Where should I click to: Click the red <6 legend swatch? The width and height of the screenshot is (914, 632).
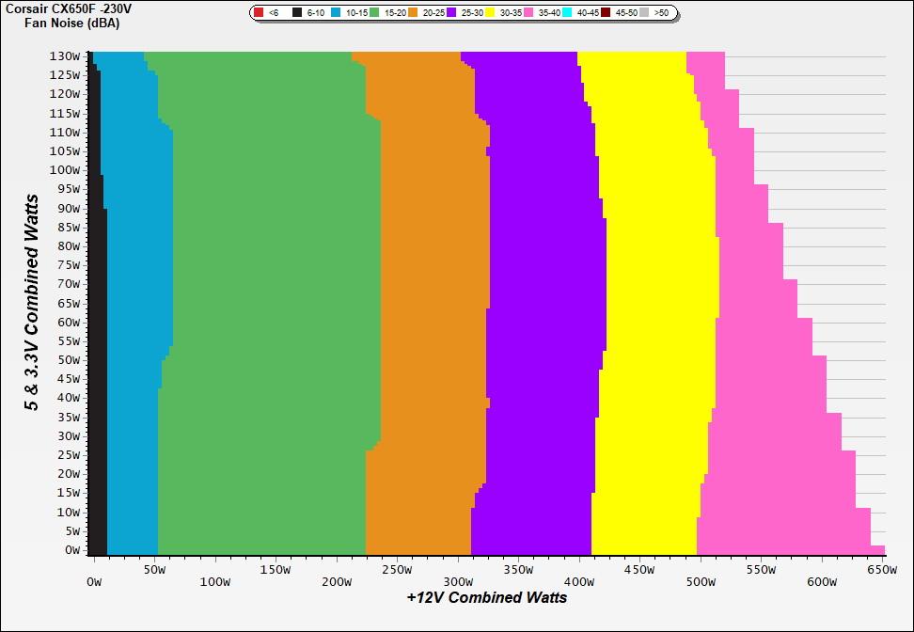pos(259,13)
